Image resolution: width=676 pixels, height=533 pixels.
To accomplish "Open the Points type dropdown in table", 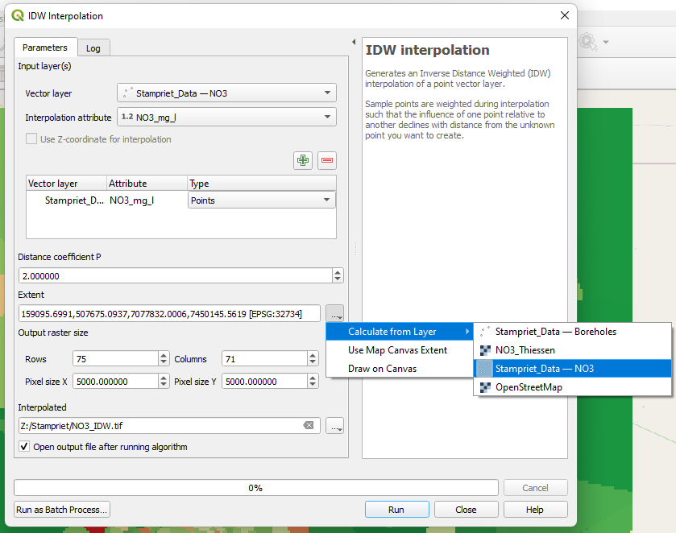I will [261, 200].
